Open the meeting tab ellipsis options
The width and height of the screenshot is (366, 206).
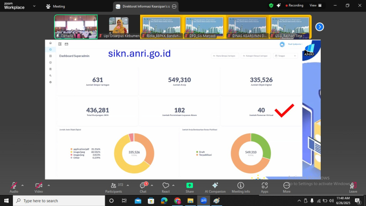click(174, 7)
